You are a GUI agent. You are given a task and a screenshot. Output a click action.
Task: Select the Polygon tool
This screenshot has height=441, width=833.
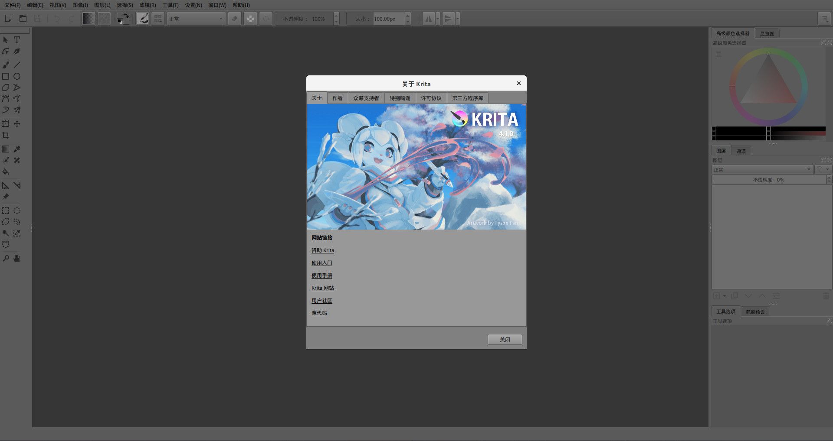click(6, 88)
